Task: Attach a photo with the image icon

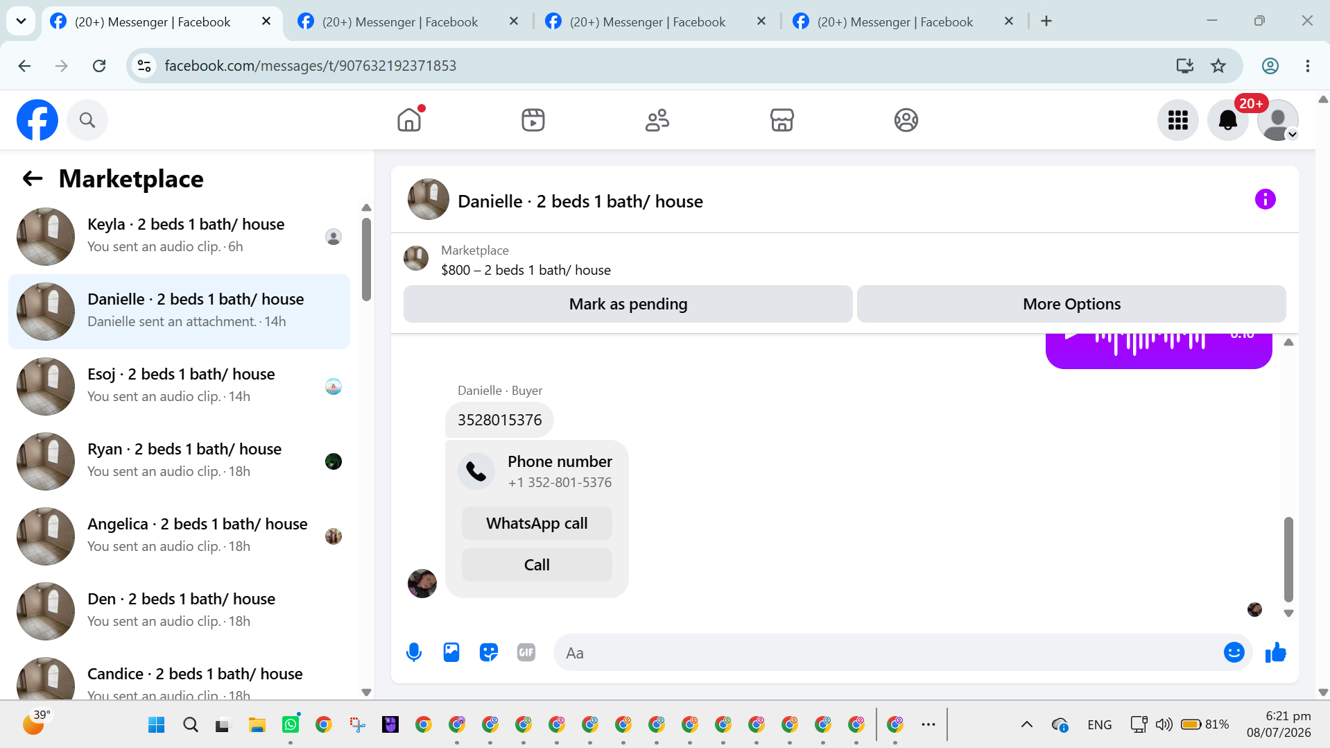Action: pos(451,652)
